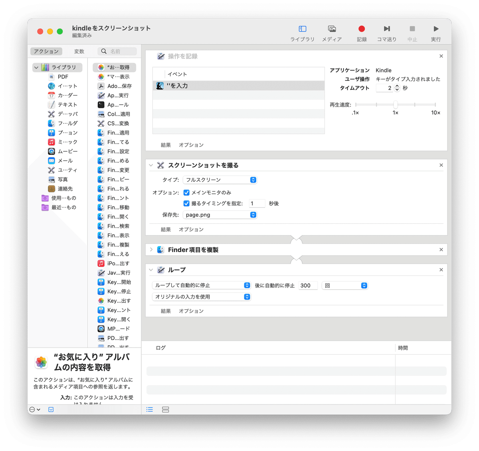This screenshot has width=479, height=451.
Task: Switch to log list view icon
Action: pyautogui.click(x=150, y=409)
